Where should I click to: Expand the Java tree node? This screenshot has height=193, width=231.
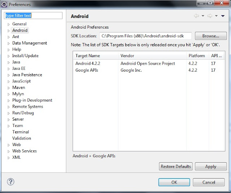click(x=9, y=63)
